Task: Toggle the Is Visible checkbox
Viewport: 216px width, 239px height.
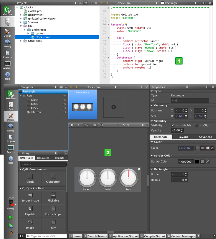Action: click(x=173, y=125)
